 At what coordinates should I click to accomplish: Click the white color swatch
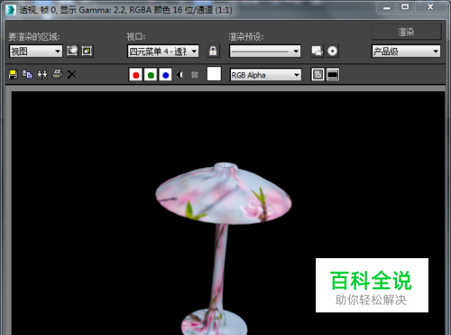214,74
